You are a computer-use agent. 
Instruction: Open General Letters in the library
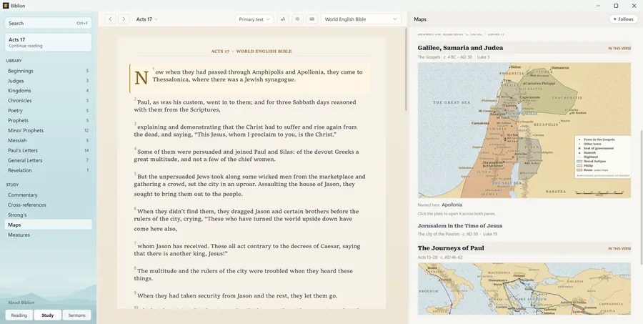[48, 160]
